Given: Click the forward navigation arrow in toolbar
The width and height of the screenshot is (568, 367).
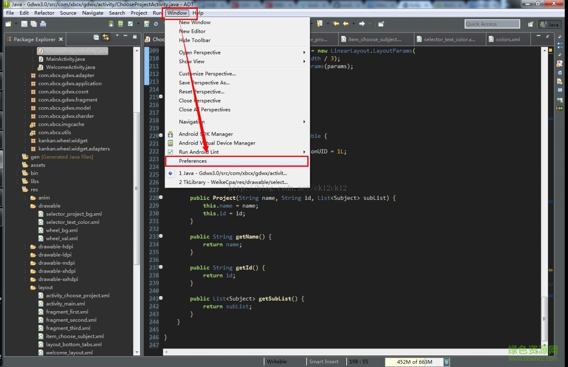Looking at the screenshot, I should [x=362, y=24].
